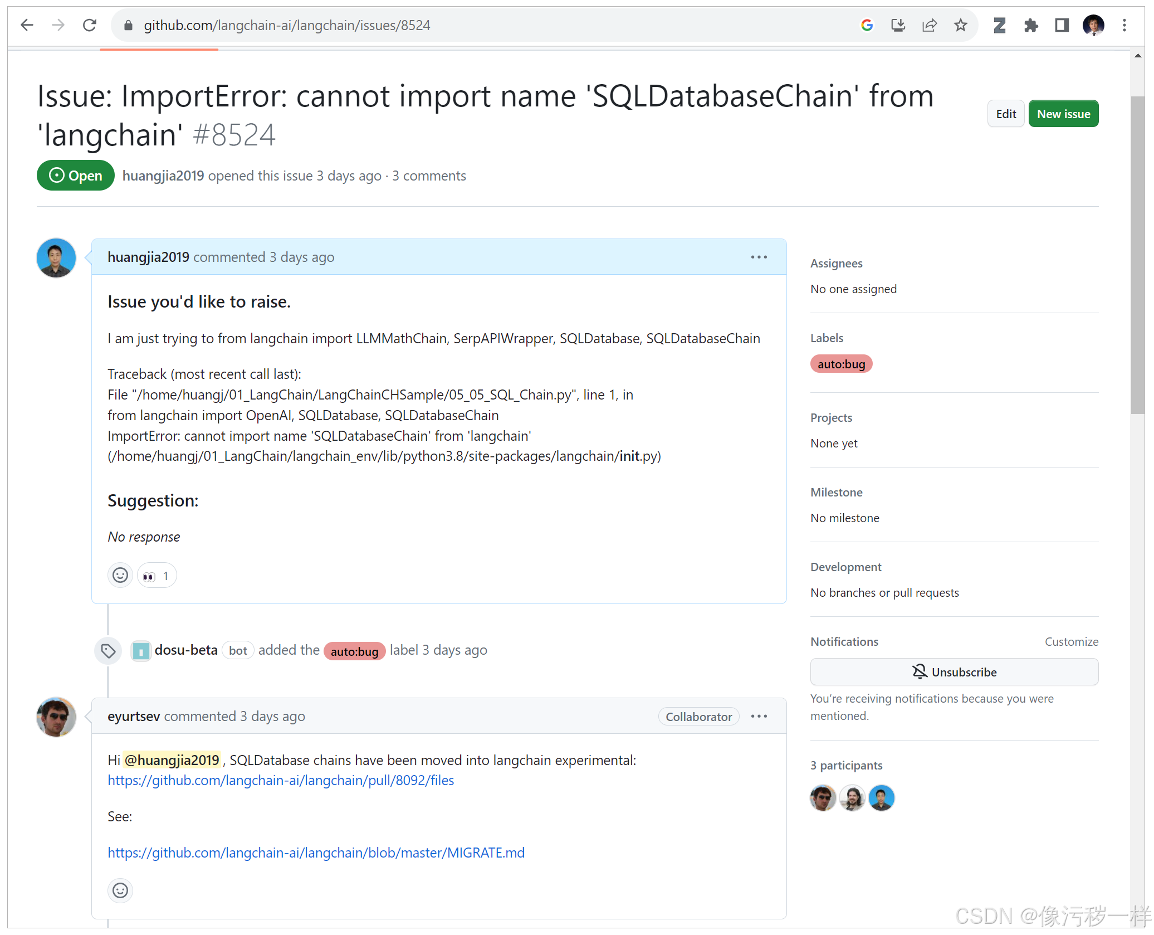Screen dimensions: 1154x935
Task: Navigate back using the back arrow
Action: click(x=27, y=25)
